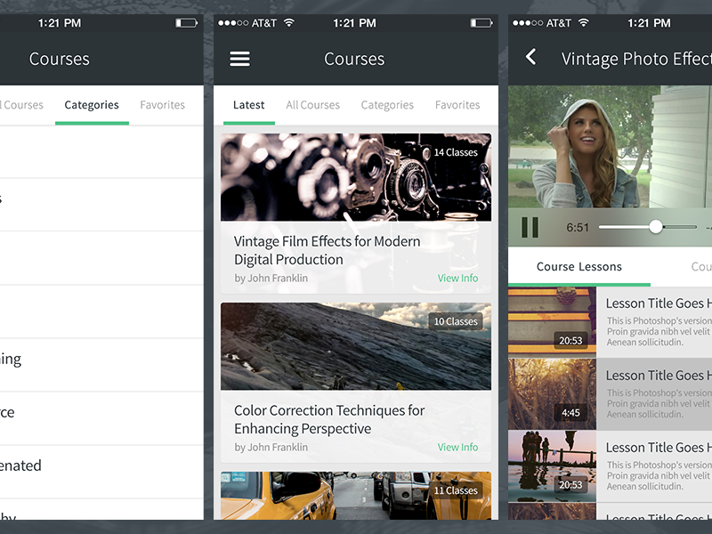The width and height of the screenshot is (712, 534).
Task: Click View Info for Vintage Film Effects
Action: (x=457, y=278)
